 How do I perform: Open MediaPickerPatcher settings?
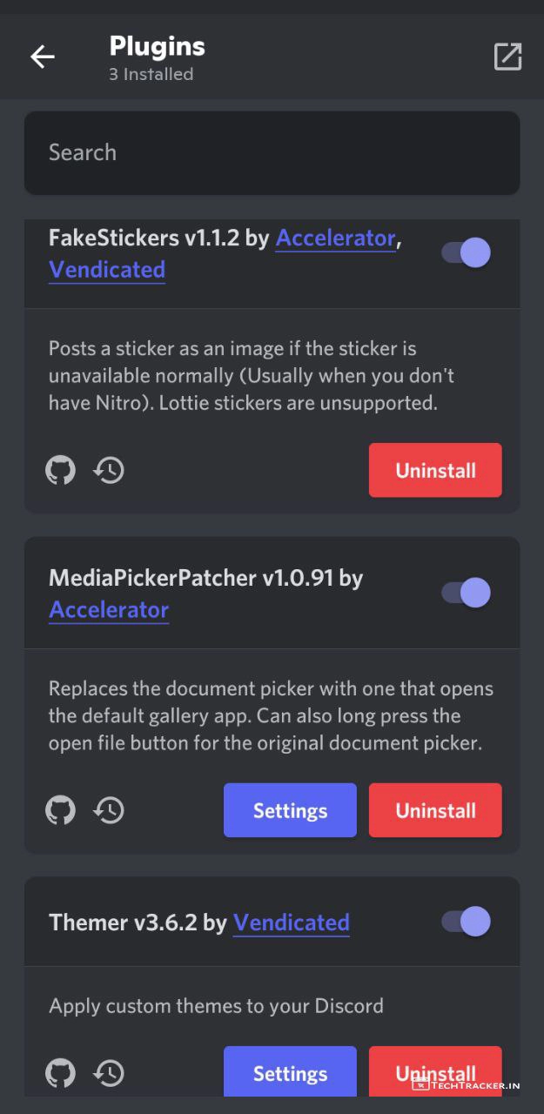290,810
